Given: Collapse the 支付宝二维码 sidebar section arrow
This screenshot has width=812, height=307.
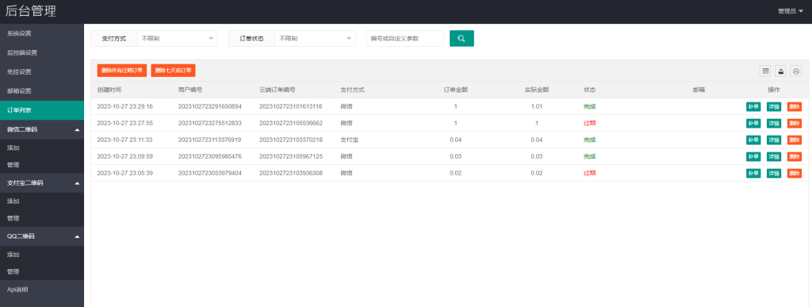Looking at the screenshot, I should [x=77, y=183].
